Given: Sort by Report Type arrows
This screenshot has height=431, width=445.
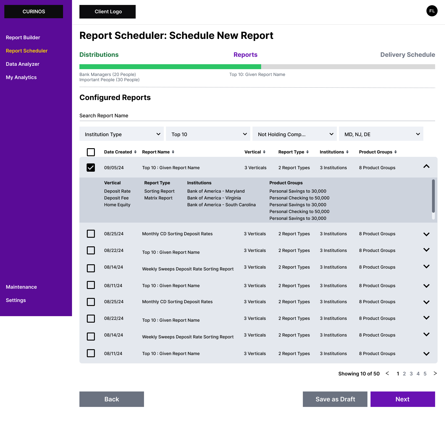Looking at the screenshot, I should (x=307, y=152).
